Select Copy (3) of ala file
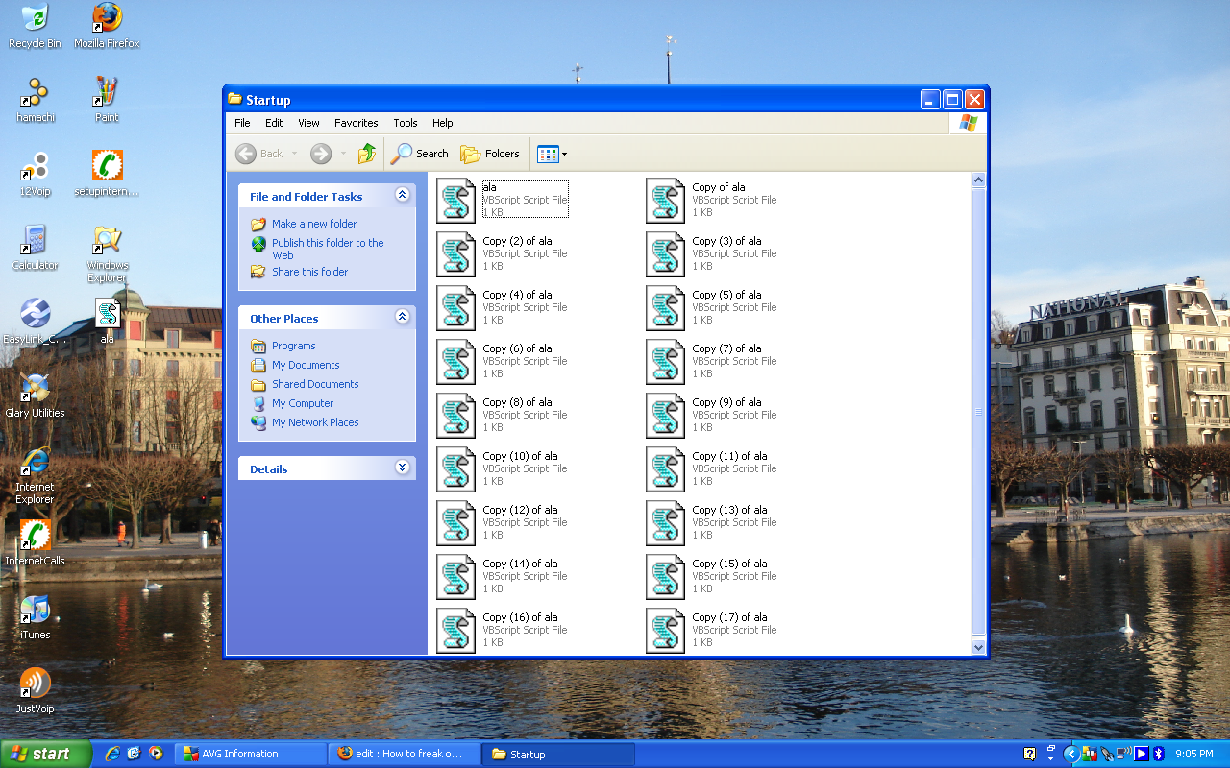 click(x=712, y=253)
